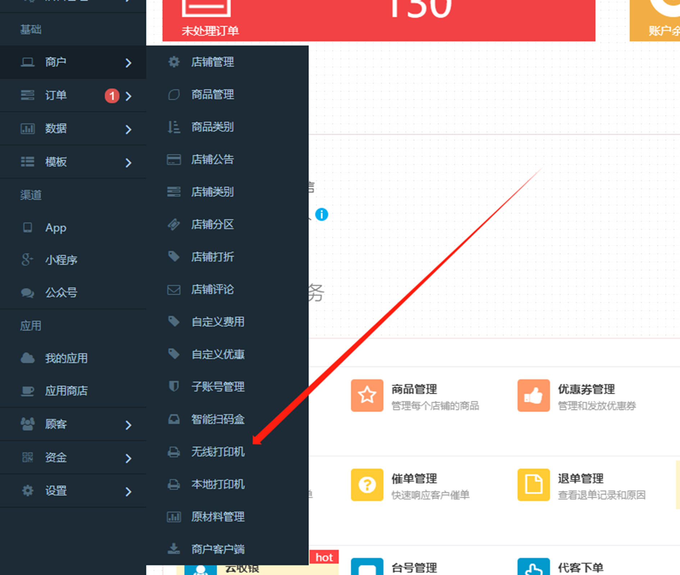Click the document icon for 退单管理
The image size is (680, 575).
click(x=533, y=484)
